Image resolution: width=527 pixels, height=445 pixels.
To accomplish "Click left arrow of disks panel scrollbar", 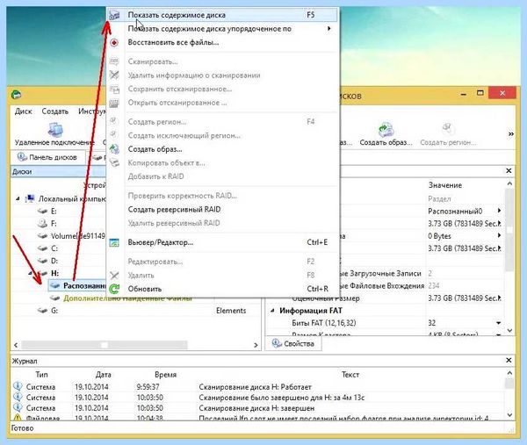I will tap(16, 345).
